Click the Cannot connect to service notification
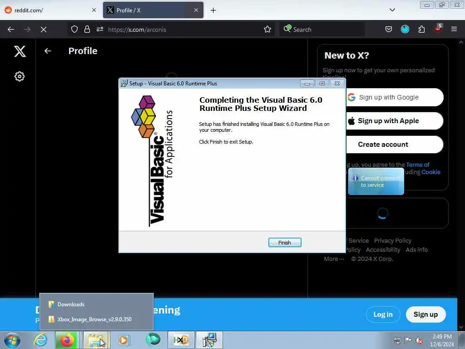The width and height of the screenshot is (465, 349). pos(376,181)
